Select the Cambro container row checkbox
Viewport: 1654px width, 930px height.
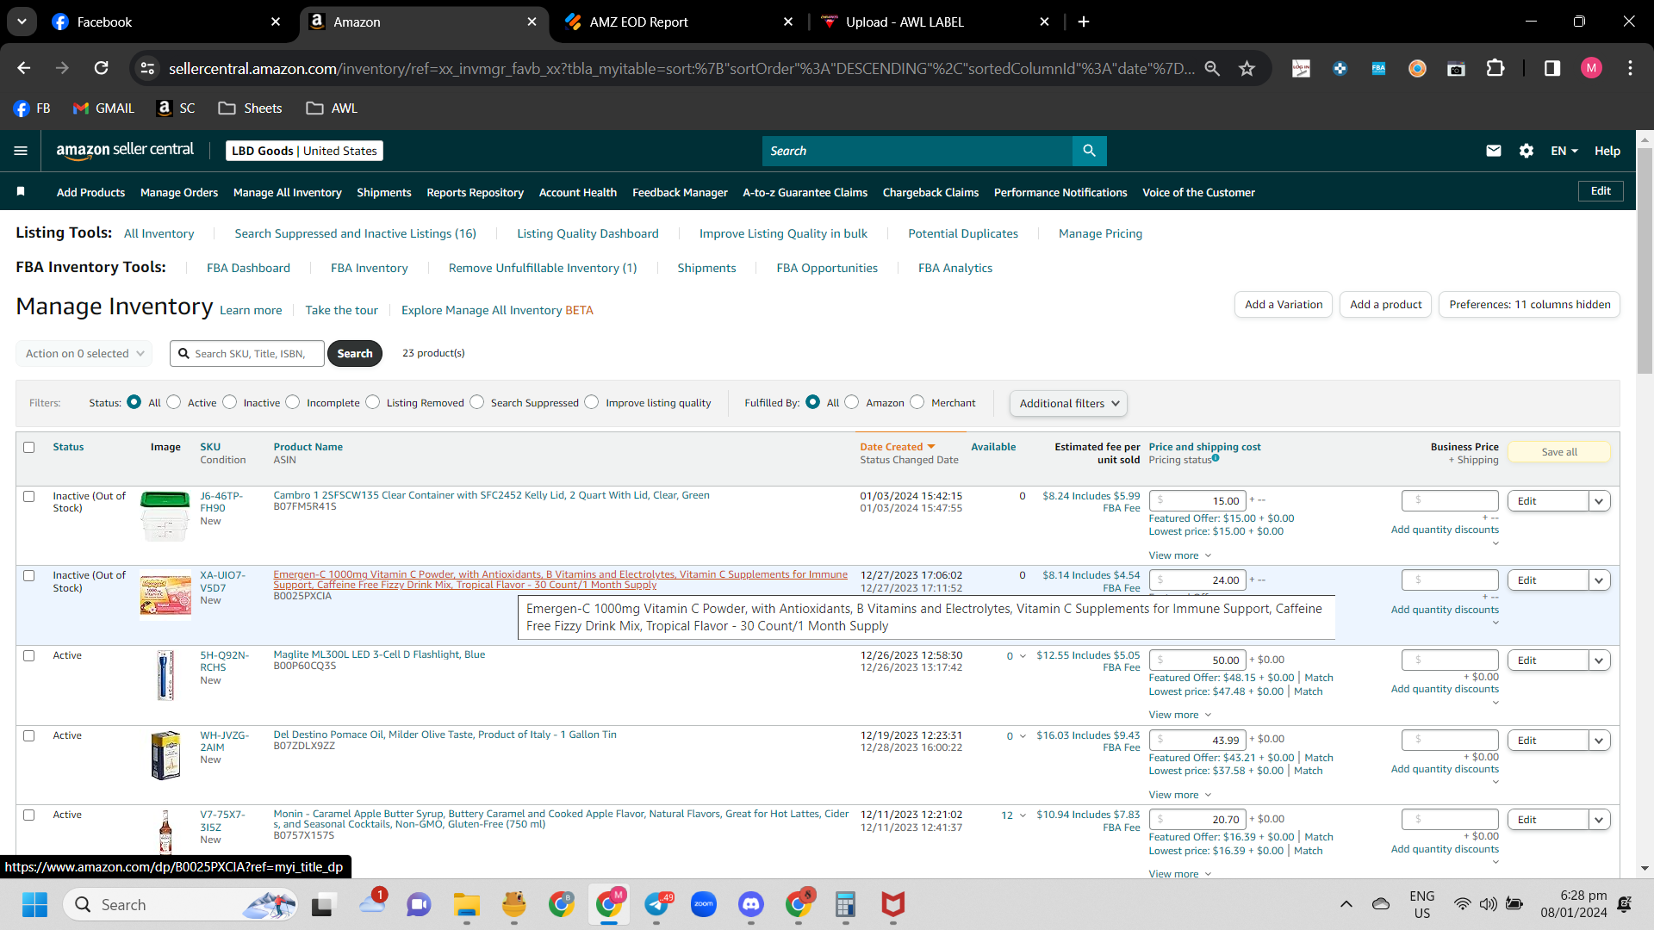29,496
